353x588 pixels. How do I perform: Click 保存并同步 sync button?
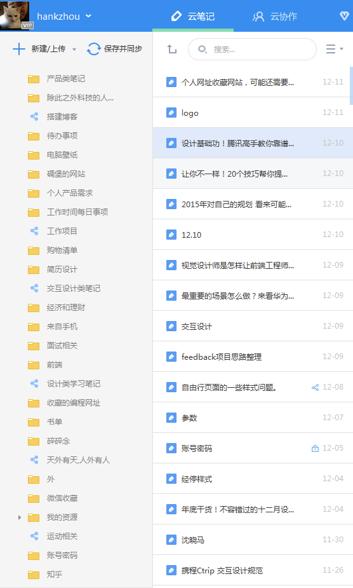pos(114,49)
